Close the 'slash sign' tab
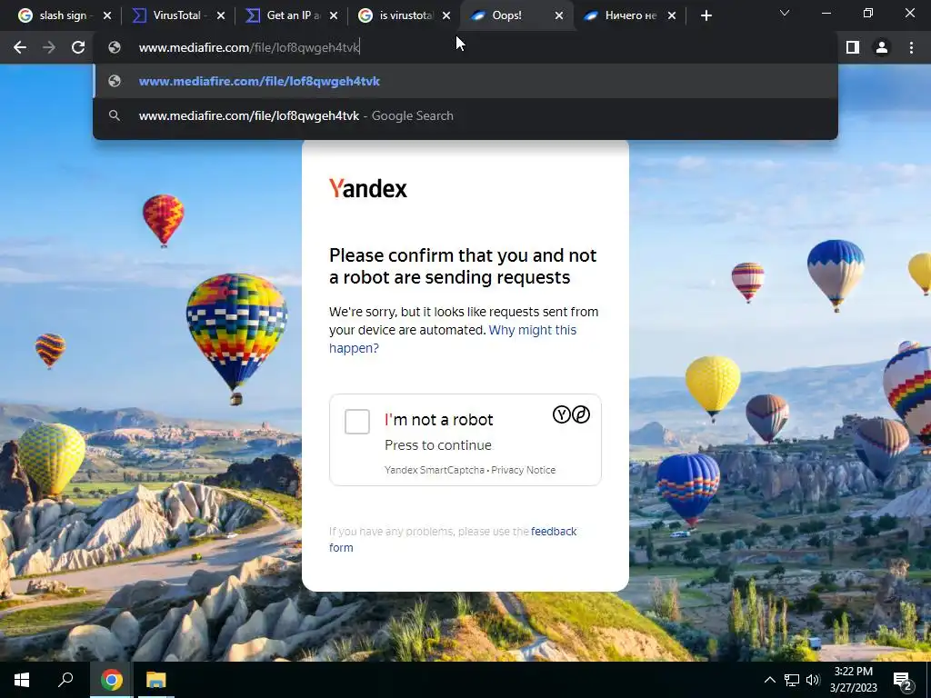Image resolution: width=931 pixels, height=698 pixels. click(107, 16)
